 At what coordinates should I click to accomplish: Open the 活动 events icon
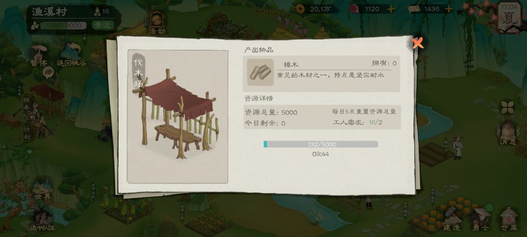(x=157, y=23)
